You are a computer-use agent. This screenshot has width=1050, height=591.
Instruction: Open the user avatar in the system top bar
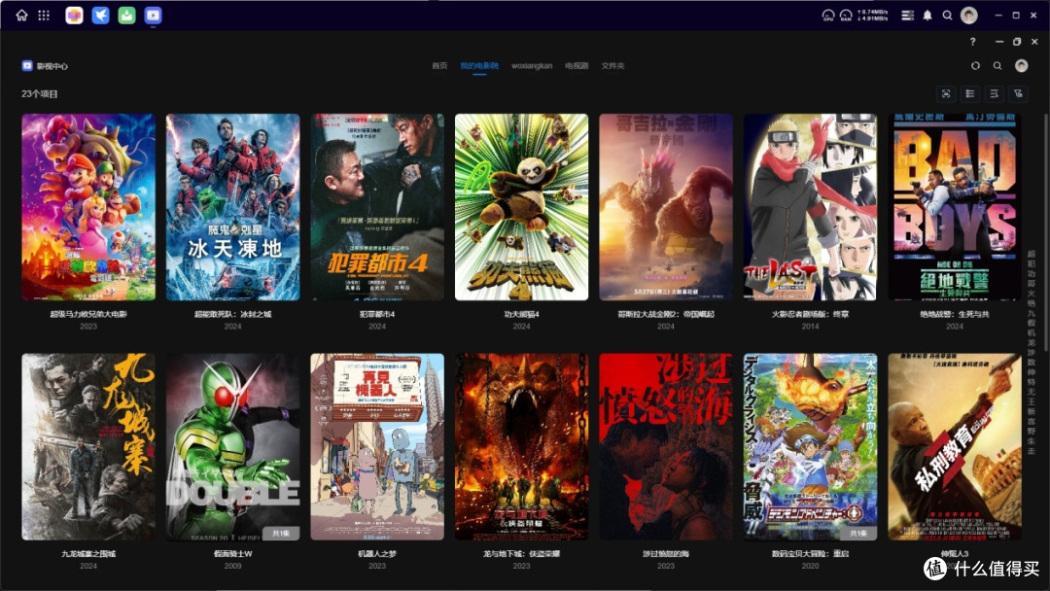click(x=969, y=15)
